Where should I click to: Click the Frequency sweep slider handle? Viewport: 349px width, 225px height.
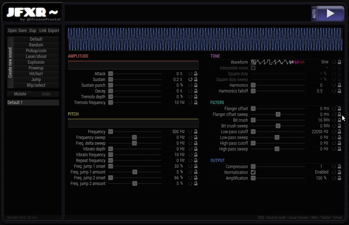pos(134,138)
